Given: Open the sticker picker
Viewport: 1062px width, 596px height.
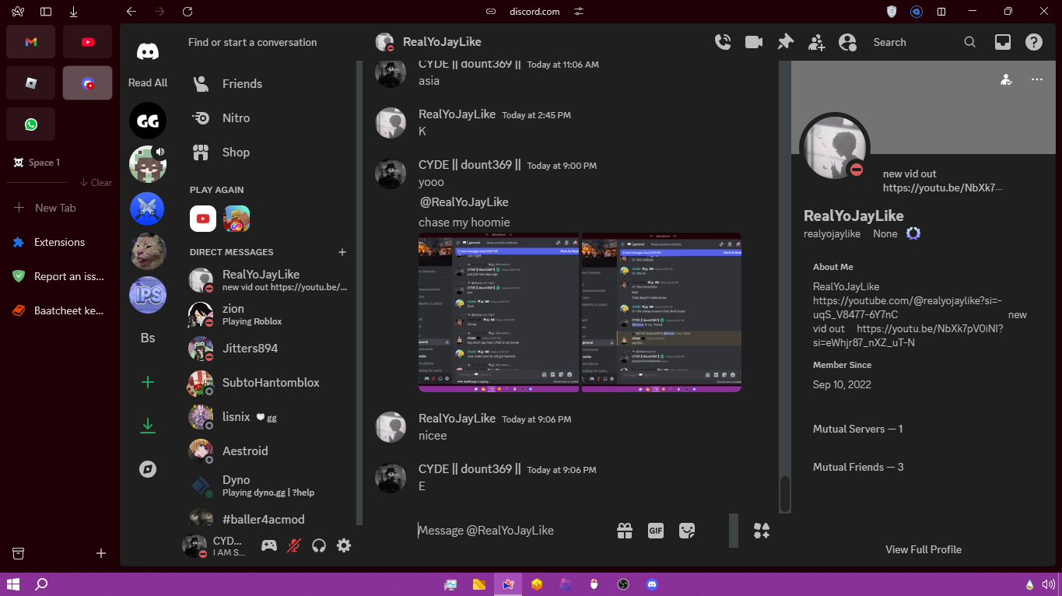Looking at the screenshot, I should click(x=687, y=531).
